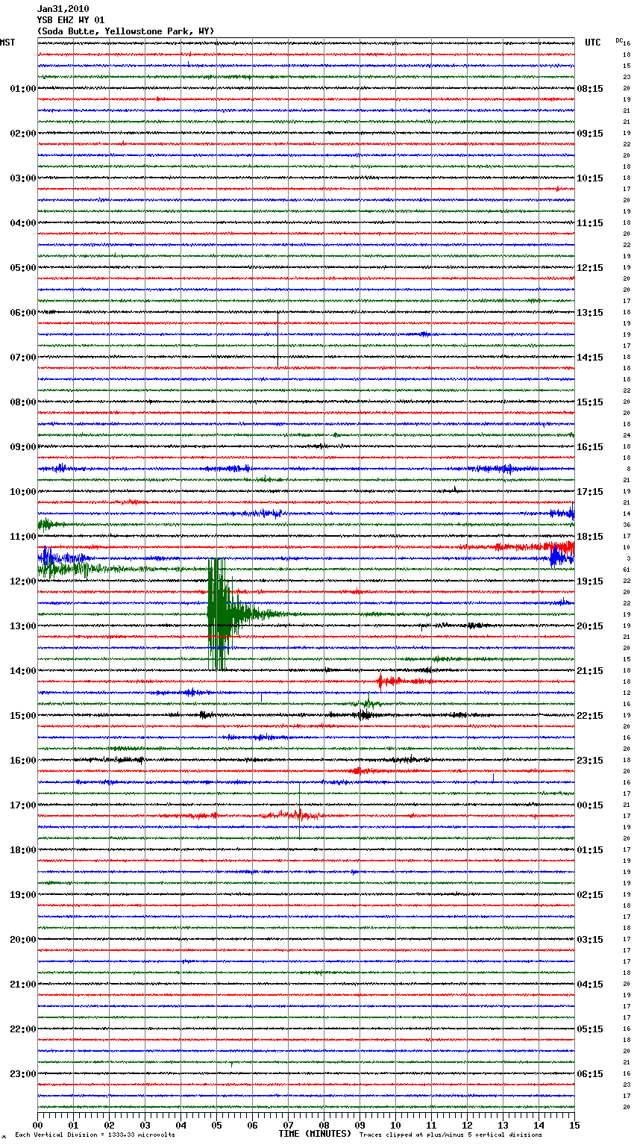Click the 10:15 UTC time label

click(590, 178)
